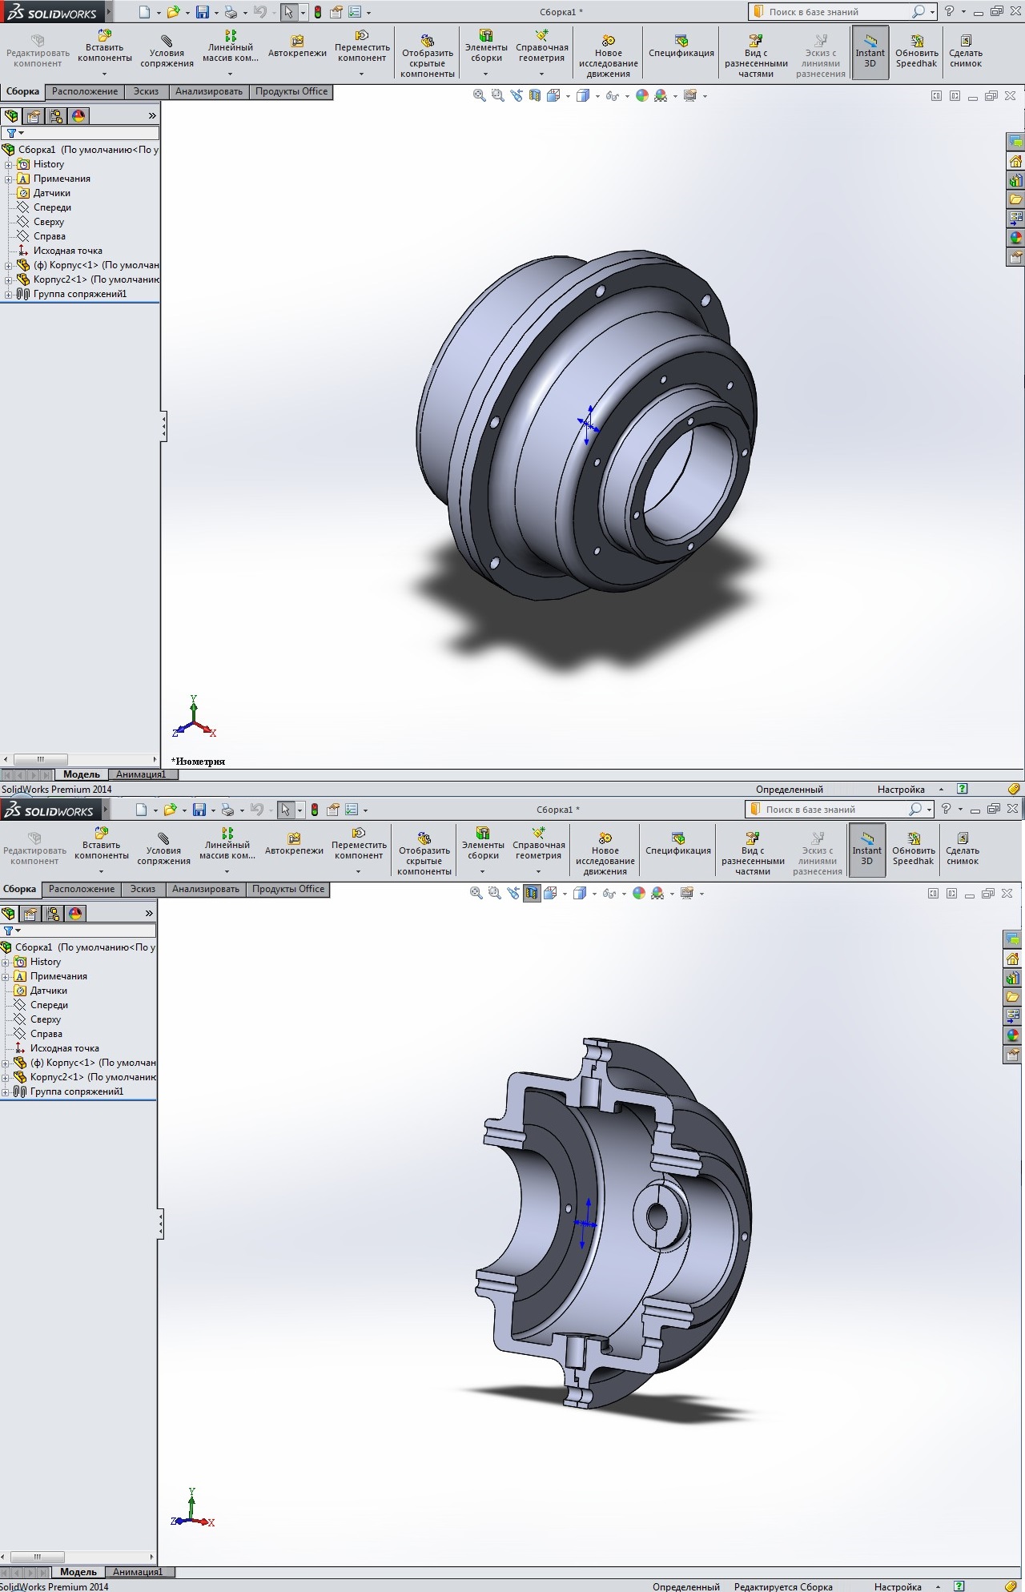Open ConfigurationManager tab in top window panel
Viewport: 1025px width, 1592px height.
point(56,116)
